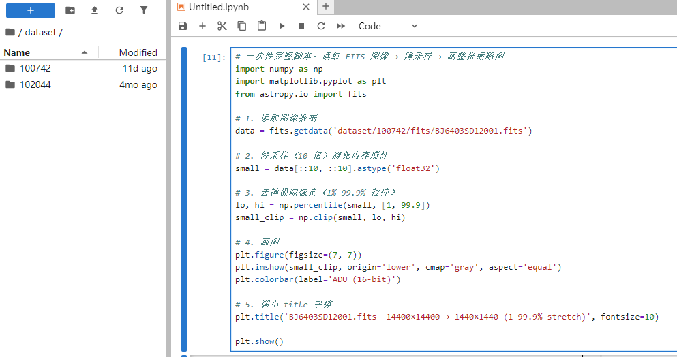Close the Untitled.ipynb tab
The image size is (677, 357).
pyautogui.click(x=306, y=7)
